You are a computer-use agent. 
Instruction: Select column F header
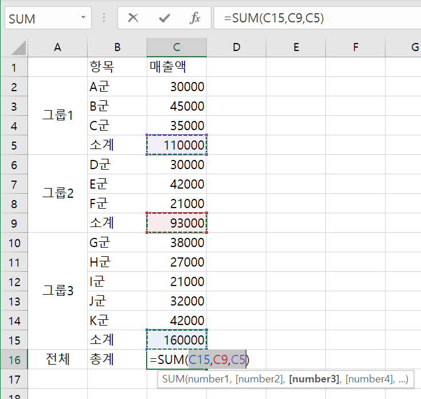[356, 48]
